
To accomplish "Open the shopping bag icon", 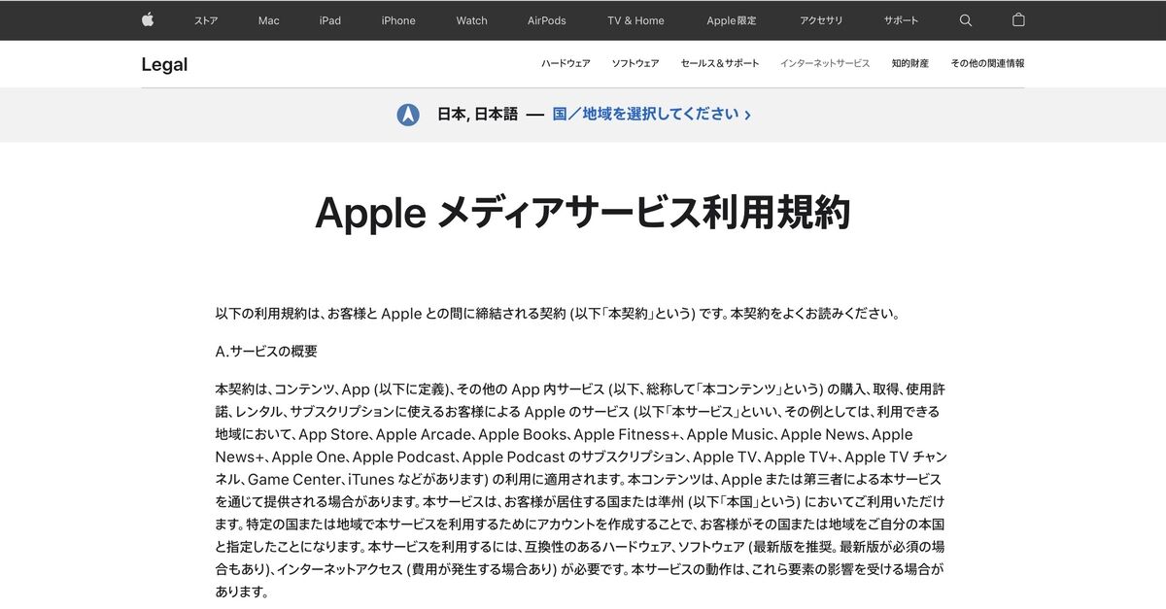I will [x=1018, y=19].
